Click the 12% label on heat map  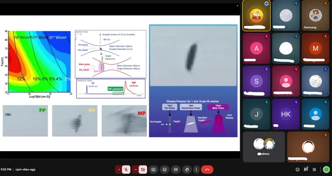[x=21, y=79]
